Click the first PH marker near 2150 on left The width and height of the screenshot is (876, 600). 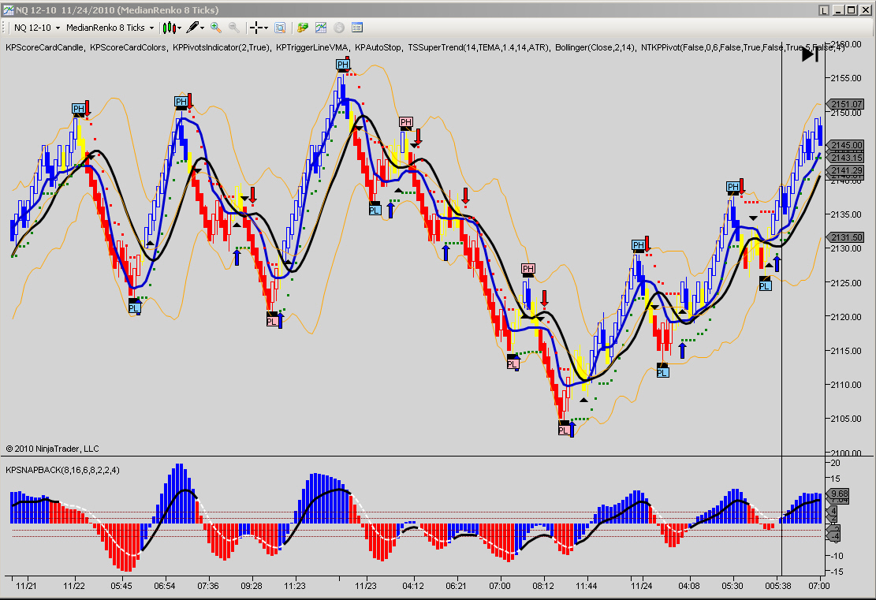(x=79, y=109)
